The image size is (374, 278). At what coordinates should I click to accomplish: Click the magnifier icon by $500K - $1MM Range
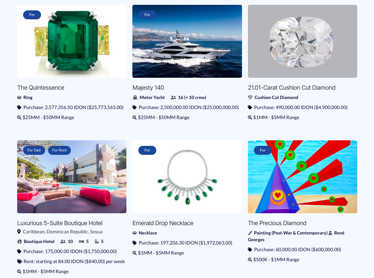coord(250,260)
